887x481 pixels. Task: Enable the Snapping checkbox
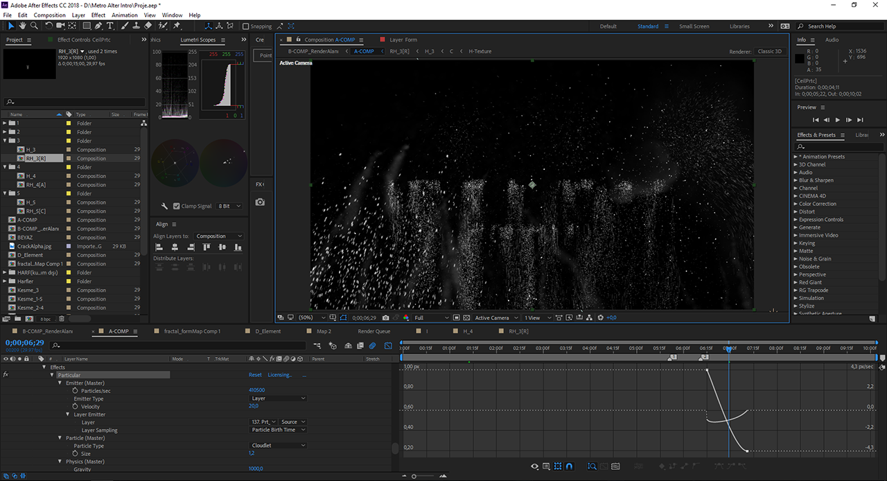(x=245, y=26)
